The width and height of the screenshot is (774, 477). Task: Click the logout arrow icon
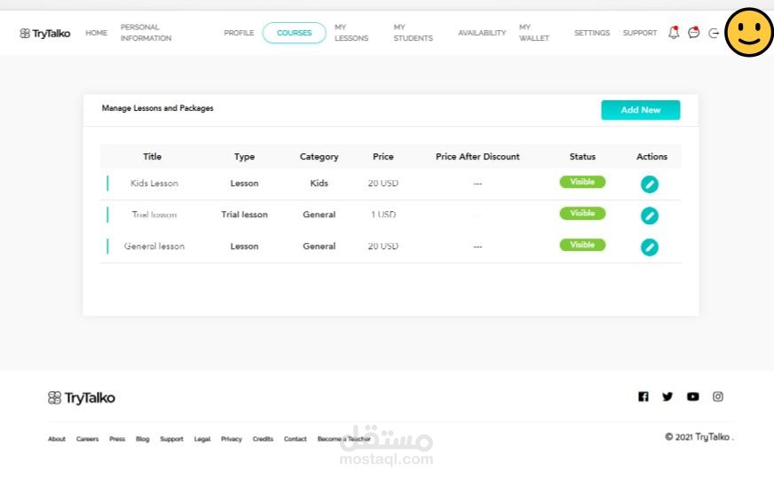(714, 33)
